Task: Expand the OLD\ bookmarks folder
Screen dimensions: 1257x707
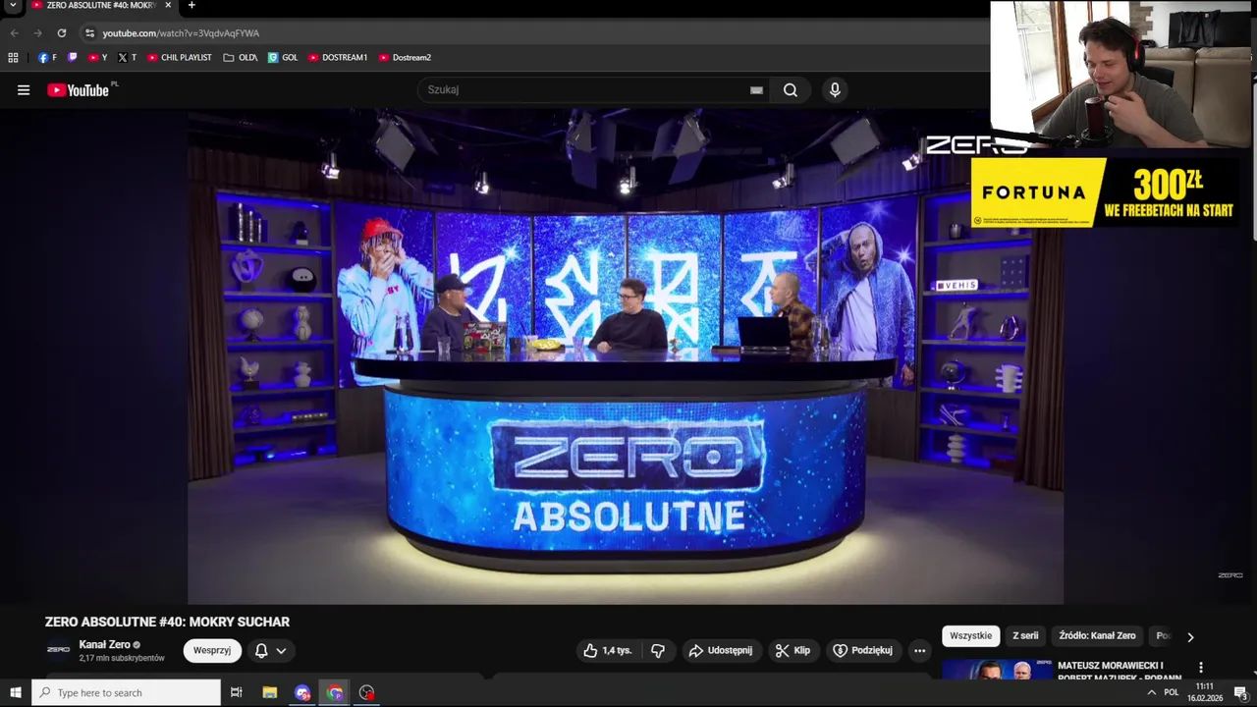Action: (240, 58)
